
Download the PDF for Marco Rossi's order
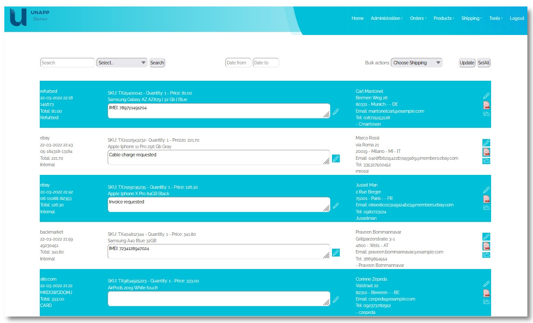tap(486, 152)
